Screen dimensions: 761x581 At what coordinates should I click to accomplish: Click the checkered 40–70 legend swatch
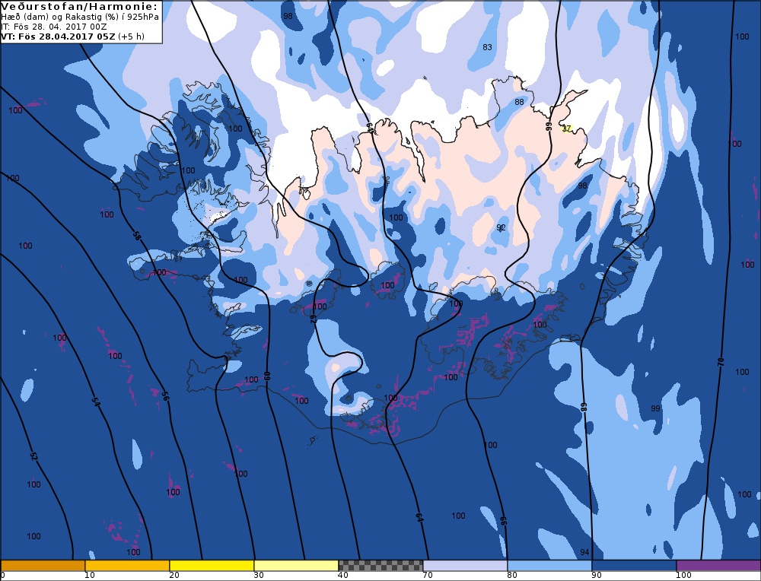pos(380,566)
